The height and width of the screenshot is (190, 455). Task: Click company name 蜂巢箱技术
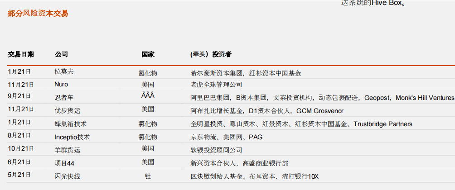tap(71, 124)
